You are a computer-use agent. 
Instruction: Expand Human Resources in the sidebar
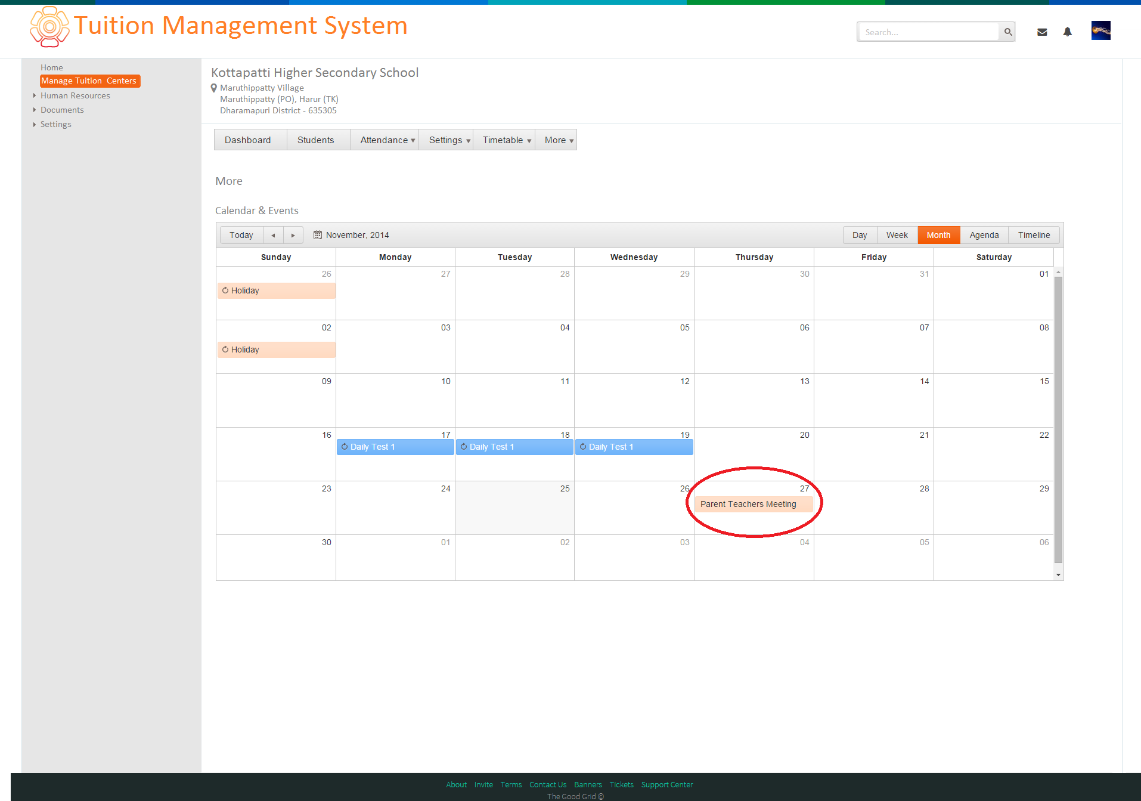click(75, 95)
